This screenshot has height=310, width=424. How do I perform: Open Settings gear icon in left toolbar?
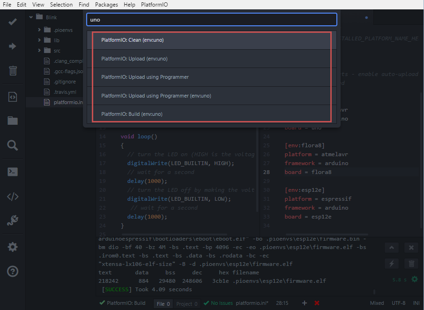(13, 247)
